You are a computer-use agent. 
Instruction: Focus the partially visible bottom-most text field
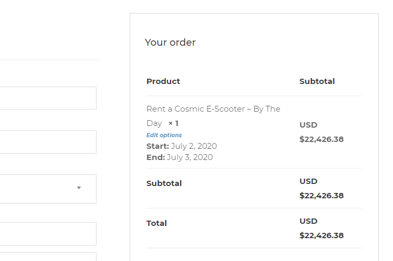pos(48,257)
